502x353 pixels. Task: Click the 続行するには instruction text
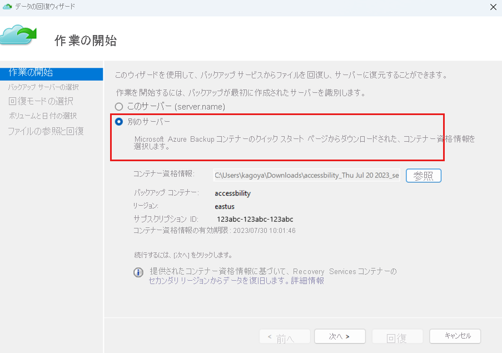[183, 255]
